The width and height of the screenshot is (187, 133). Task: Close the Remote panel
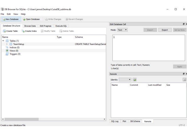(186, 74)
